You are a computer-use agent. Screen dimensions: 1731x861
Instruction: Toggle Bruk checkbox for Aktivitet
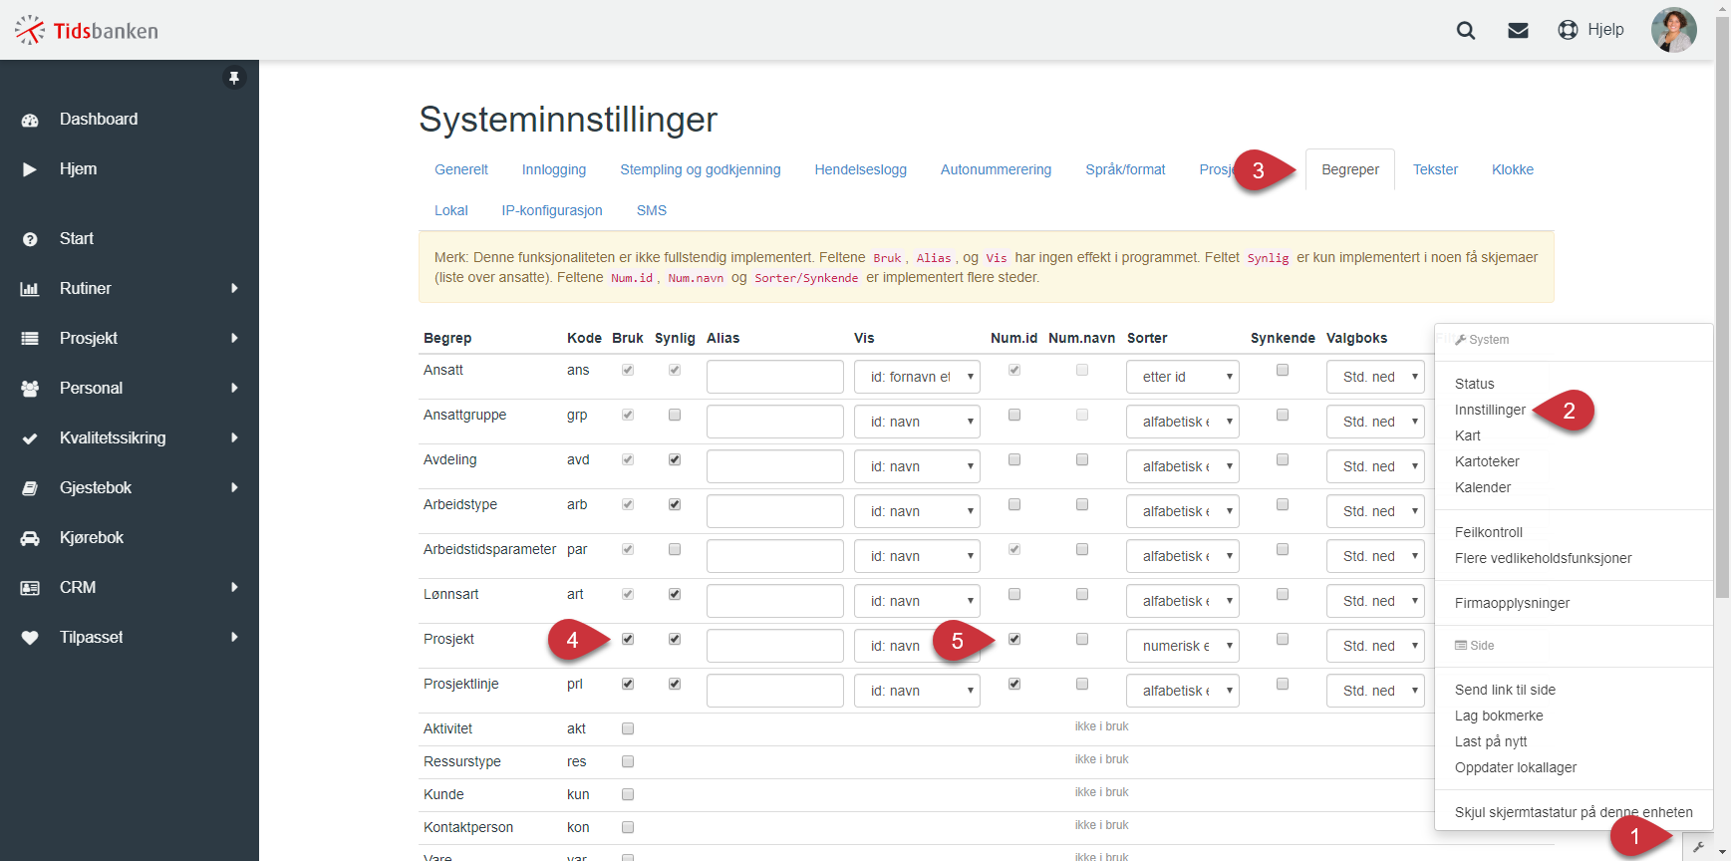[x=628, y=728]
